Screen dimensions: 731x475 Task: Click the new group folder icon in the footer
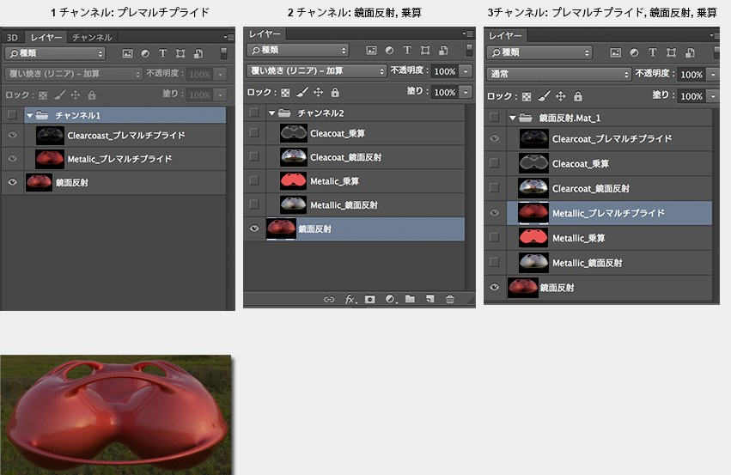tap(410, 299)
